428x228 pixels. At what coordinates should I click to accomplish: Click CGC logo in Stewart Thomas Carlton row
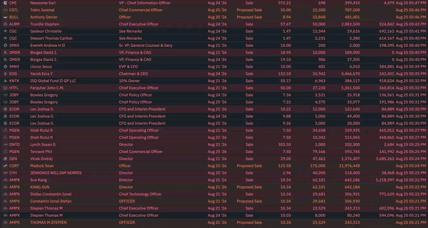[5, 38]
